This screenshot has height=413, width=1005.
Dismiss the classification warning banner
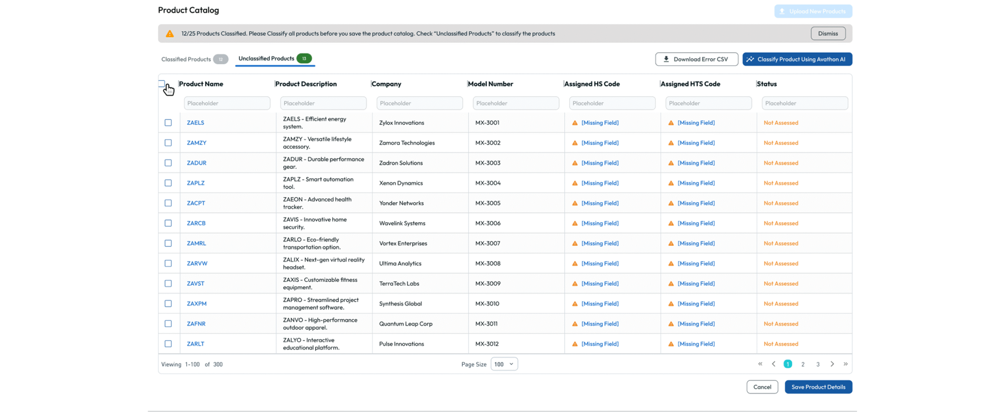click(x=828, y=34)
